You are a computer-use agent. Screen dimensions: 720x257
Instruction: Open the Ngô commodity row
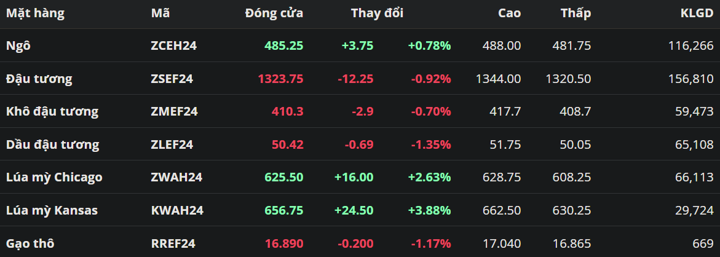[x=17, y=45]
